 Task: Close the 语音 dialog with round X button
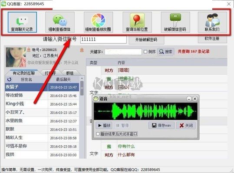(195, 99)
